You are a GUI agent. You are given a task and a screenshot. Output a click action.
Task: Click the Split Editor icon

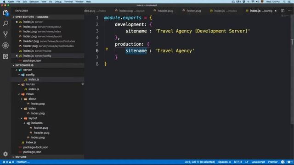(283, 11)
